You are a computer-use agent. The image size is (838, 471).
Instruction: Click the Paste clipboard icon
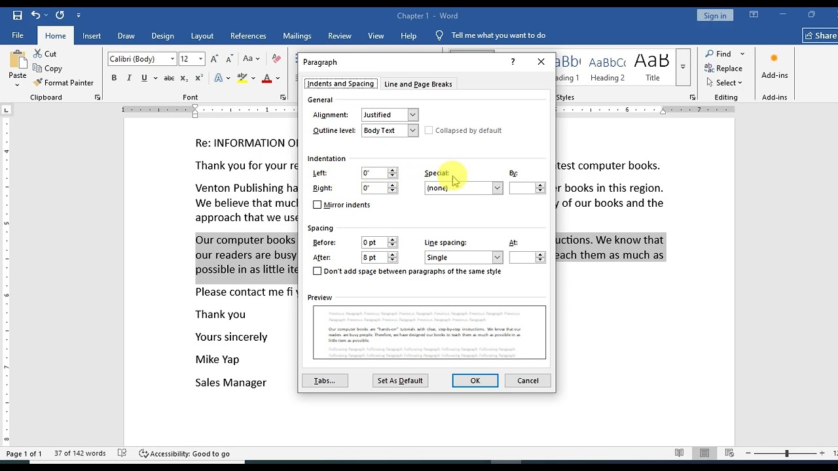pos(18,60)
